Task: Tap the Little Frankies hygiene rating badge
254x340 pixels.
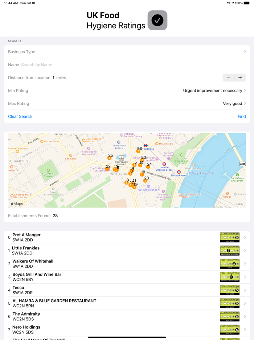Action: [230, 251]
